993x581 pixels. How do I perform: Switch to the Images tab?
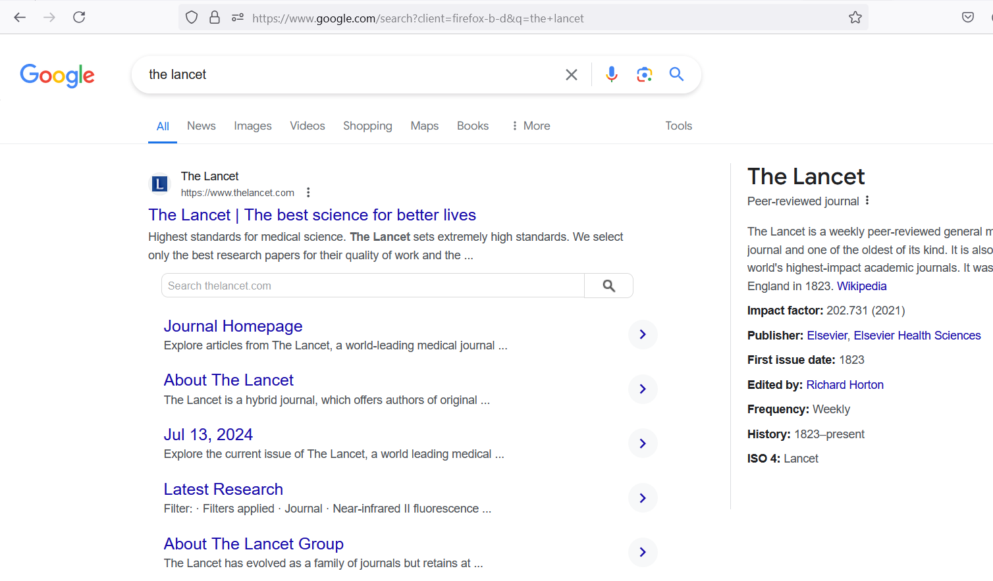point(253,126)
